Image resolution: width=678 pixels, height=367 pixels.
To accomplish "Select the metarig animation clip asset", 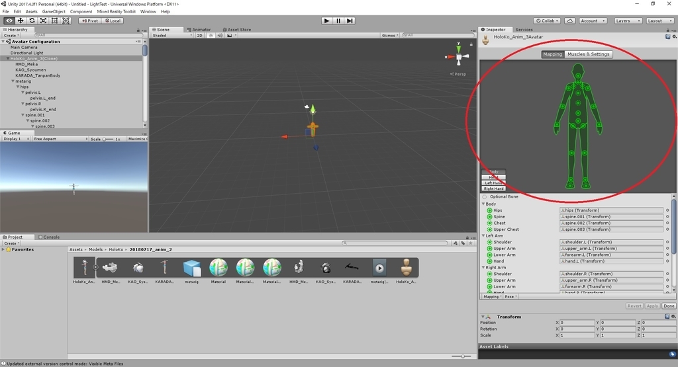I will click(379, 268).
